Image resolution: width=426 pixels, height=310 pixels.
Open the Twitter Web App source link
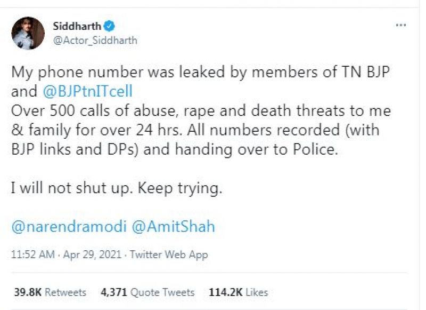(x=168, y=255)
